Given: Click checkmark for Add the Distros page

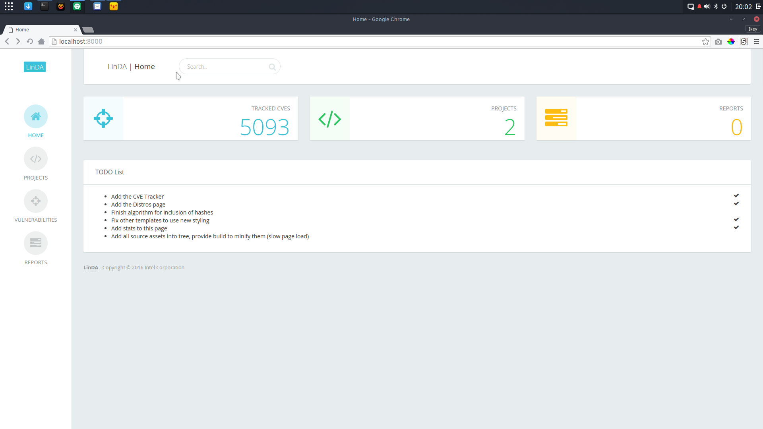Looking at the screenshot, I should [x=736, y=204].
